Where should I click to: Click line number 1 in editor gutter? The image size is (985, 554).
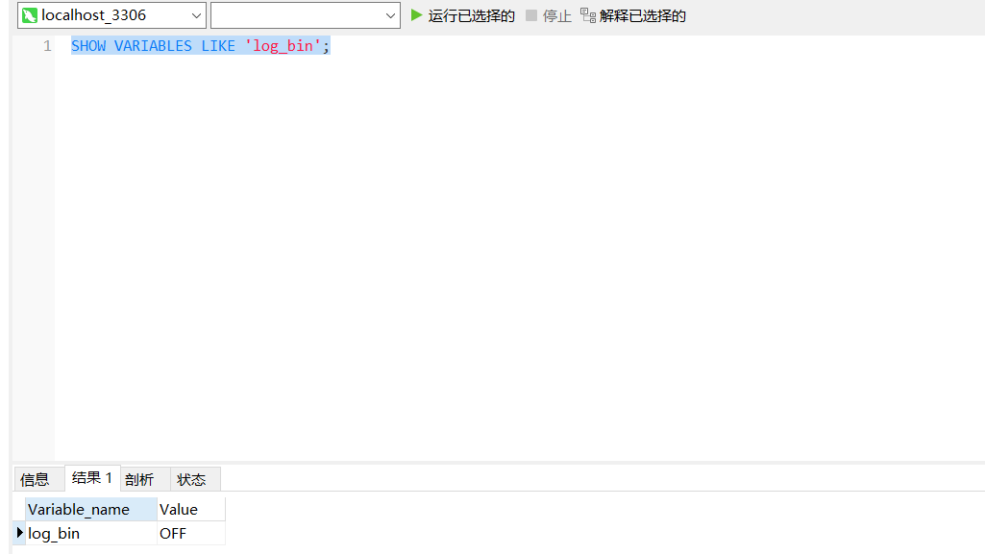47,46
